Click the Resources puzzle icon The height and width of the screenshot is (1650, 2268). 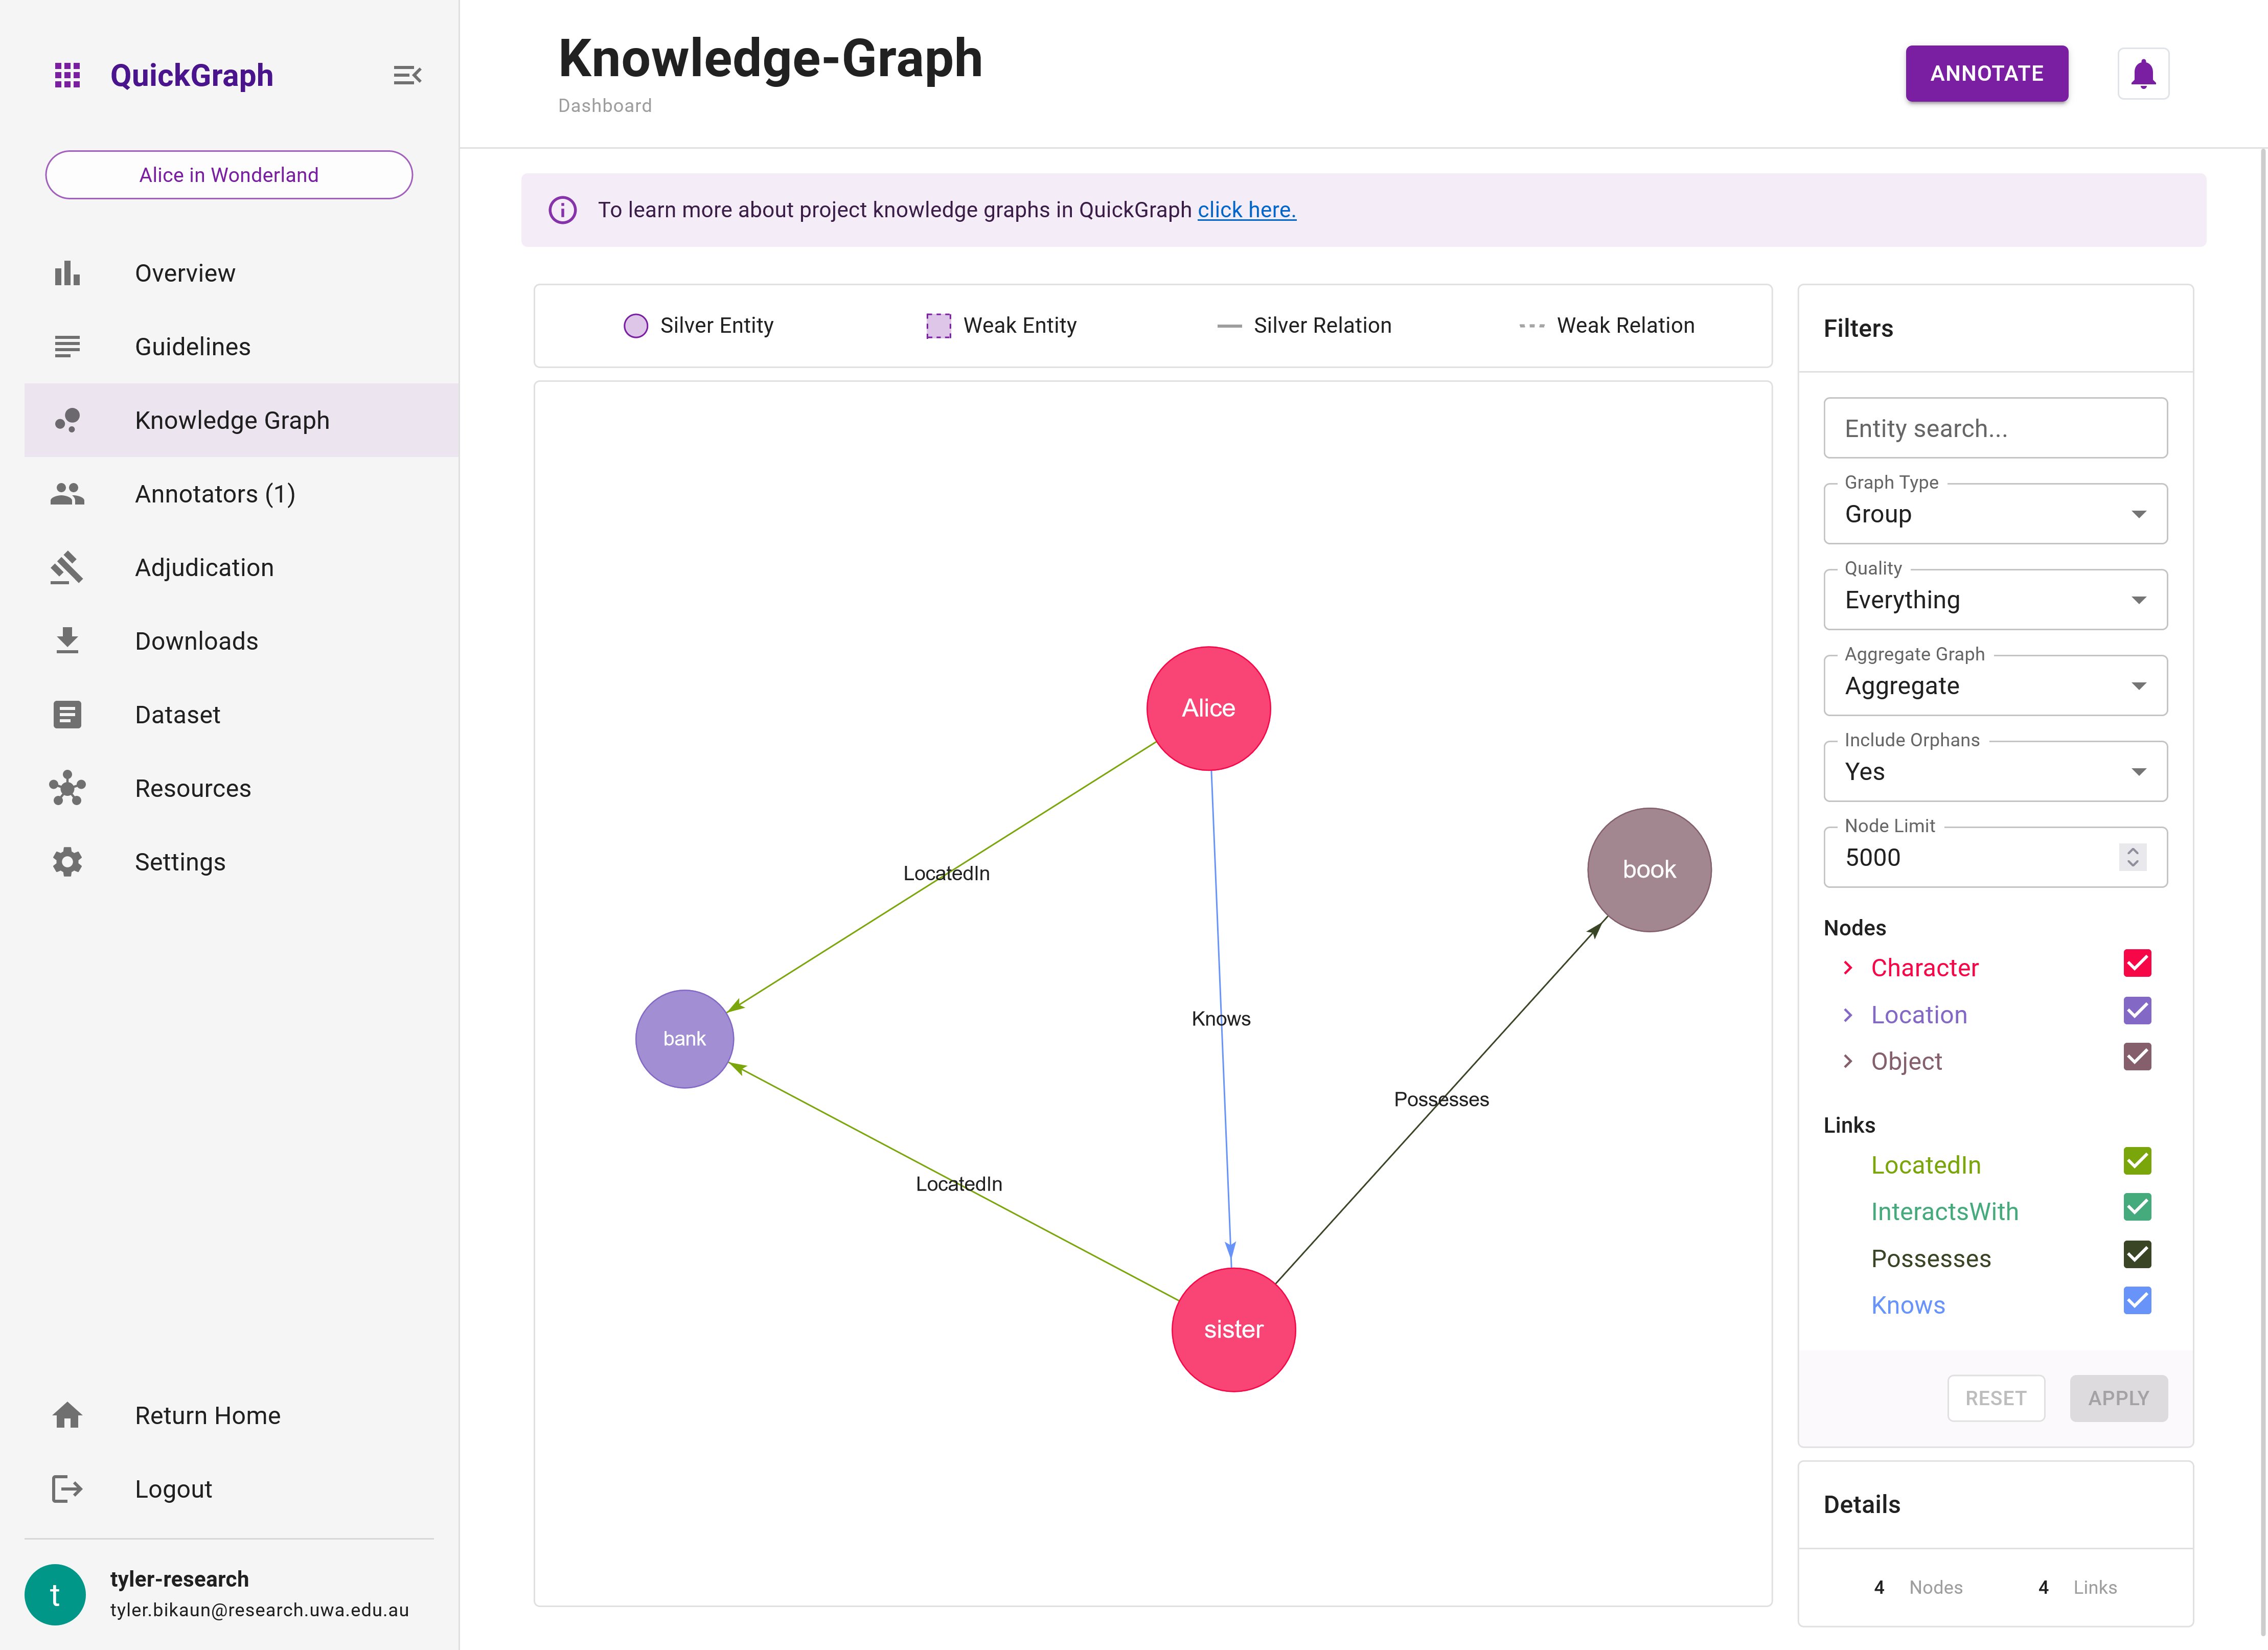coord(67,788)
